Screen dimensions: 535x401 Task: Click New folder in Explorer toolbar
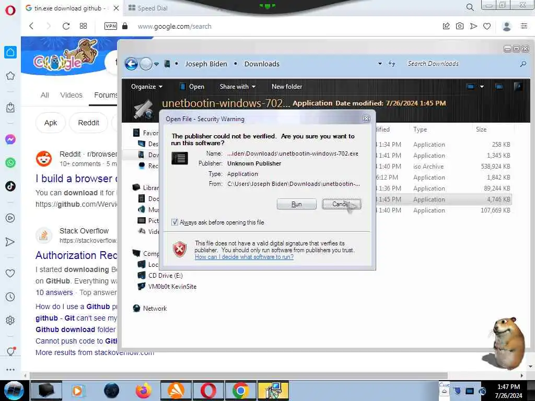click(287, 87)
